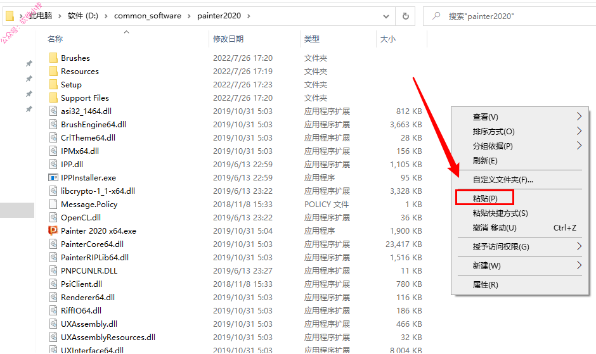Screen dimensions: 596x354
Task: Click the PainterRIPLib64.dll file icon
Action: pyautogui.click(x=53, y=257)
